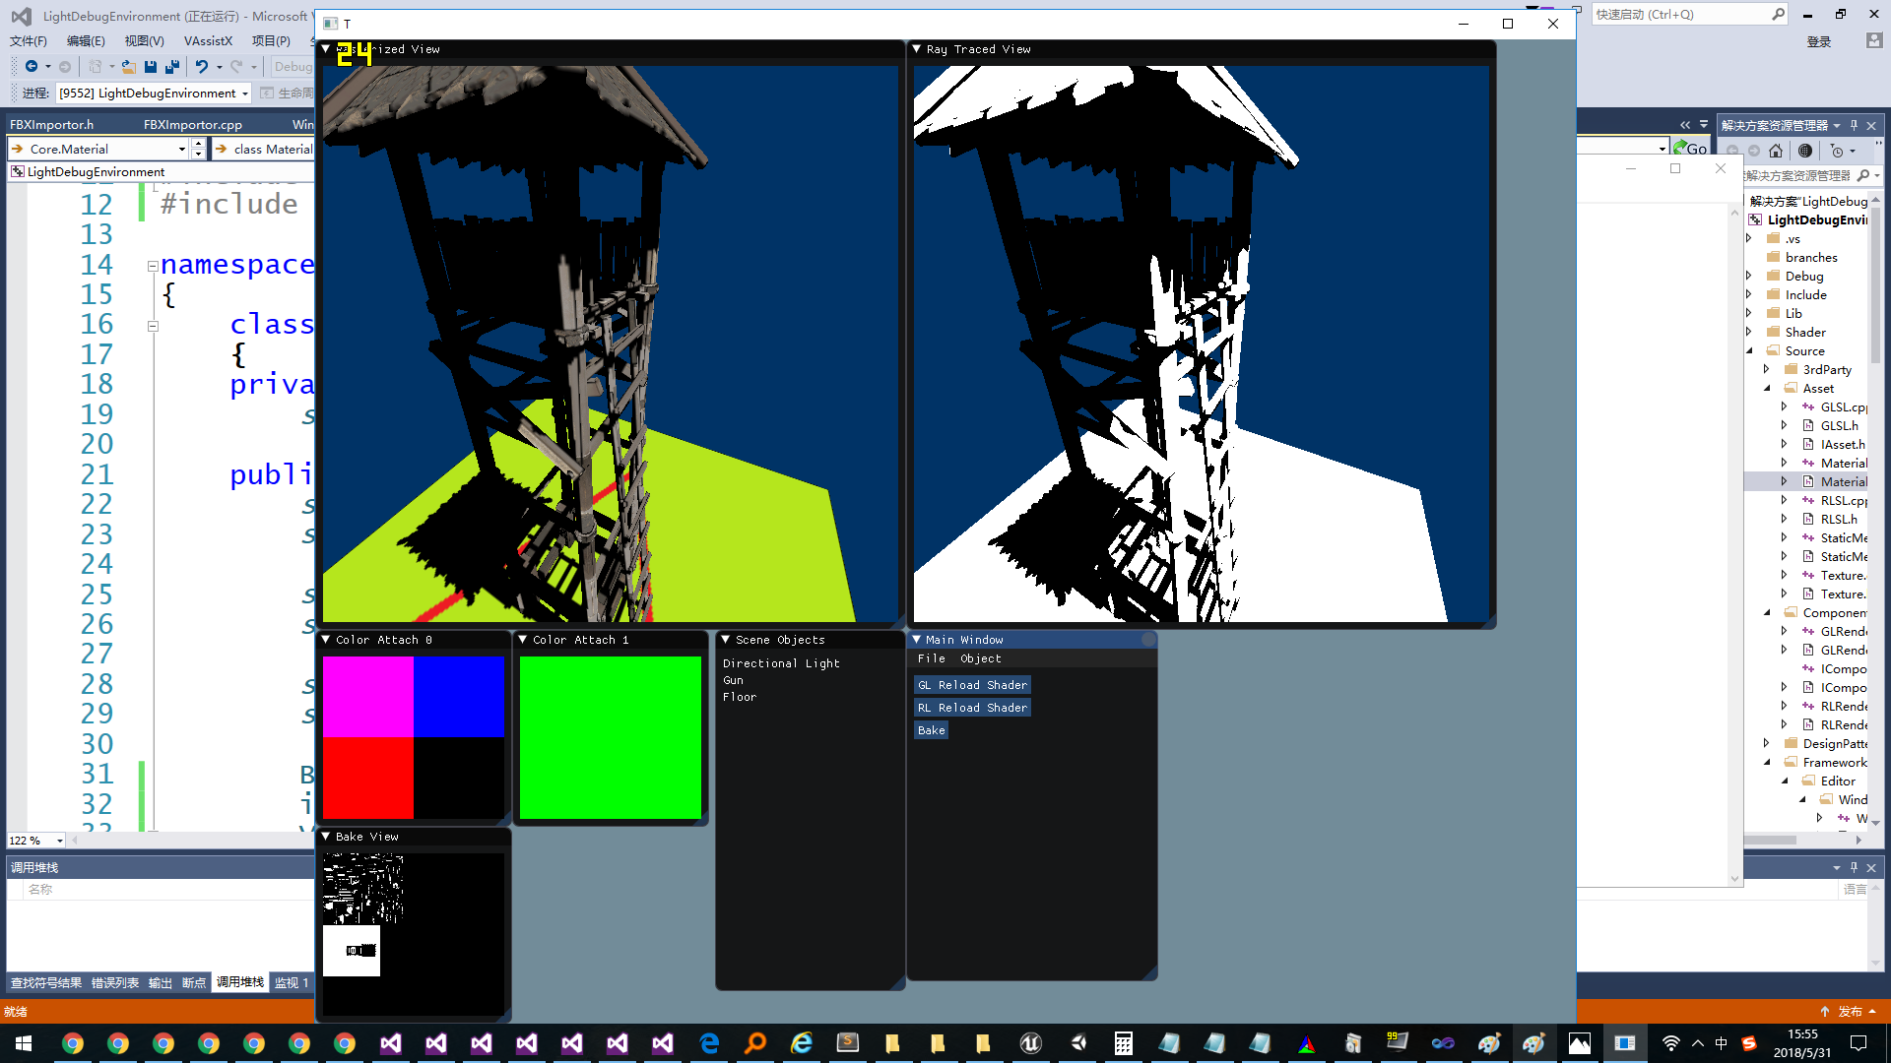The image size is (1891, 1063).
Task: Open the process LightDebugEnvironment dropdown
Action: [x=245, y=94]
